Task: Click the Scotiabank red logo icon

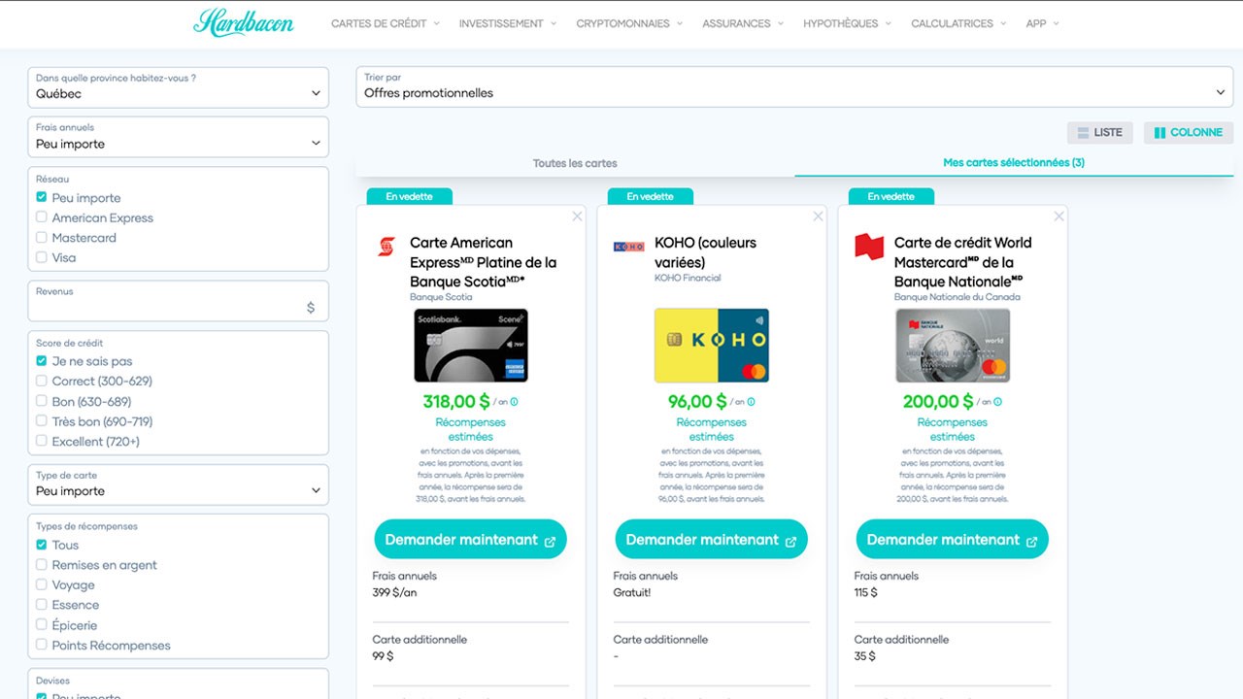Action: [386, 247]
